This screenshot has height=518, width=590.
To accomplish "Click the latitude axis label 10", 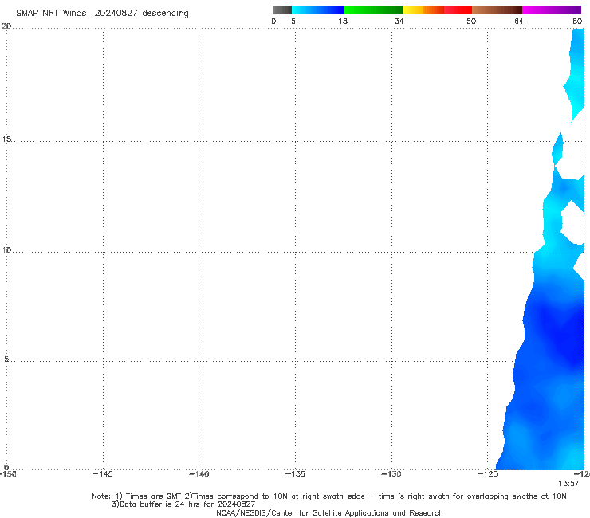I will (x=6, y=249).
